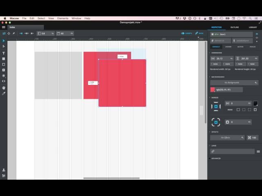Choose the NONE border style
Screen dimensions: 262x196
(230, 110)
